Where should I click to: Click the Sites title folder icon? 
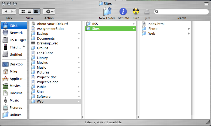pos(101,3)
